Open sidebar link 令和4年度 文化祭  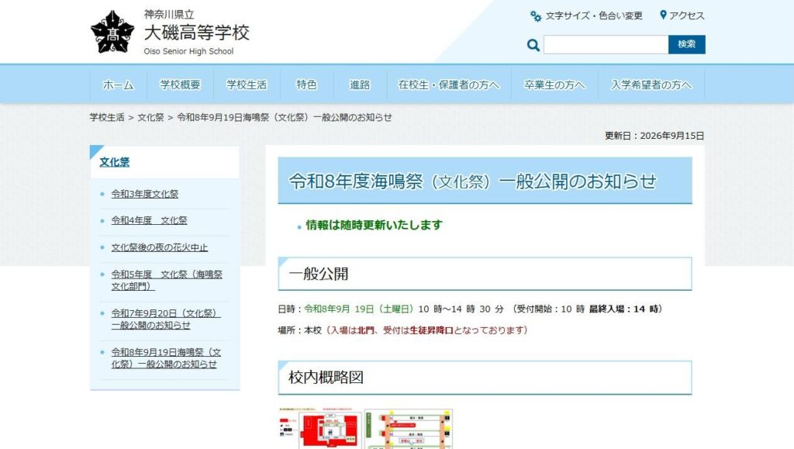(150, 221)
